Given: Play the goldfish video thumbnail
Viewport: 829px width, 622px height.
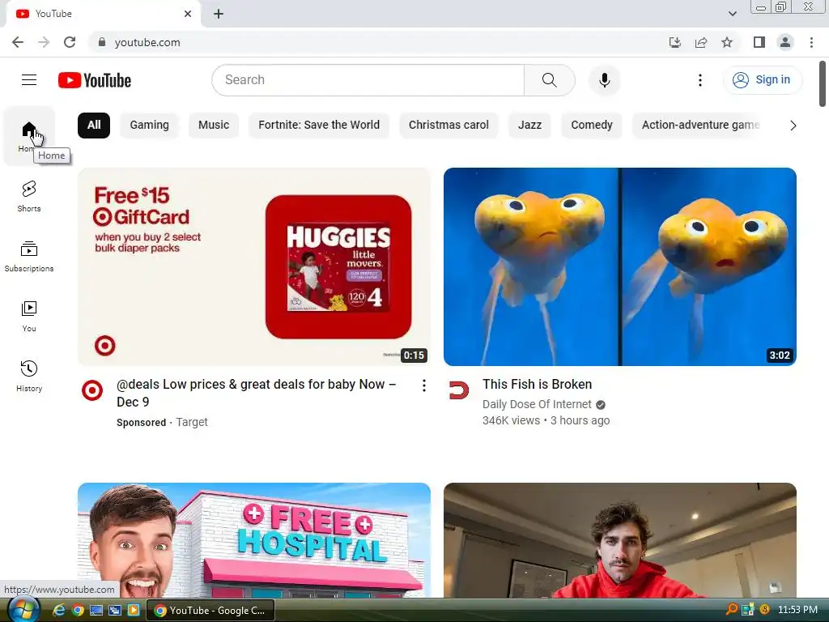Looking at the screenshot, I should 619,266.
